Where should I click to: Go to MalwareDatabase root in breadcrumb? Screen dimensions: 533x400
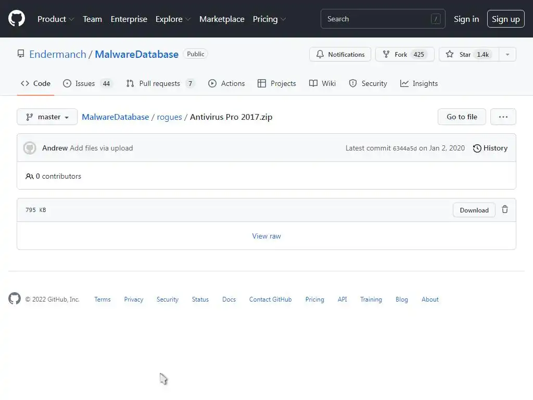[x=115, y=117]
